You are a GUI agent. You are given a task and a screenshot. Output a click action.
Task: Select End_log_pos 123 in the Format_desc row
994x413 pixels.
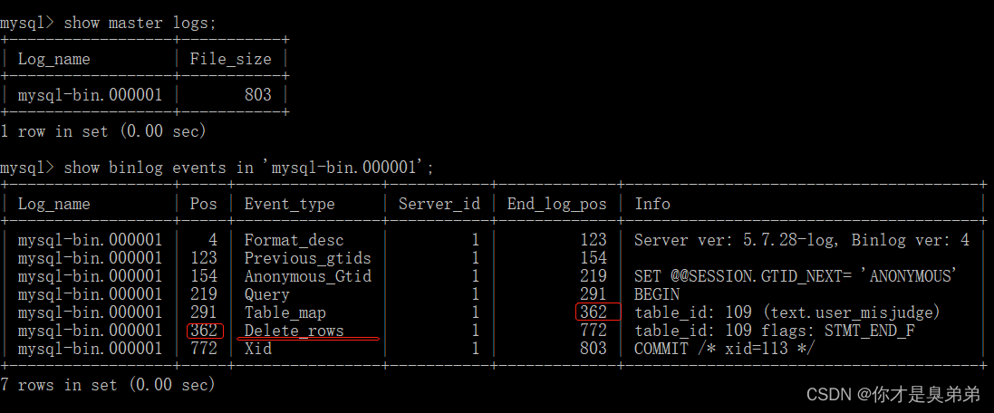594,240
